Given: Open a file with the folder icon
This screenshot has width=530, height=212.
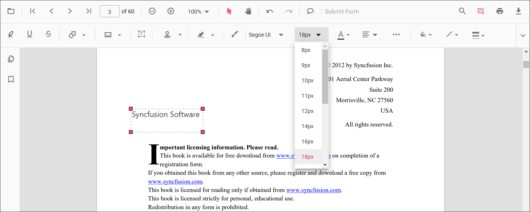Looking at the screenshot, I should coord(11,11).
